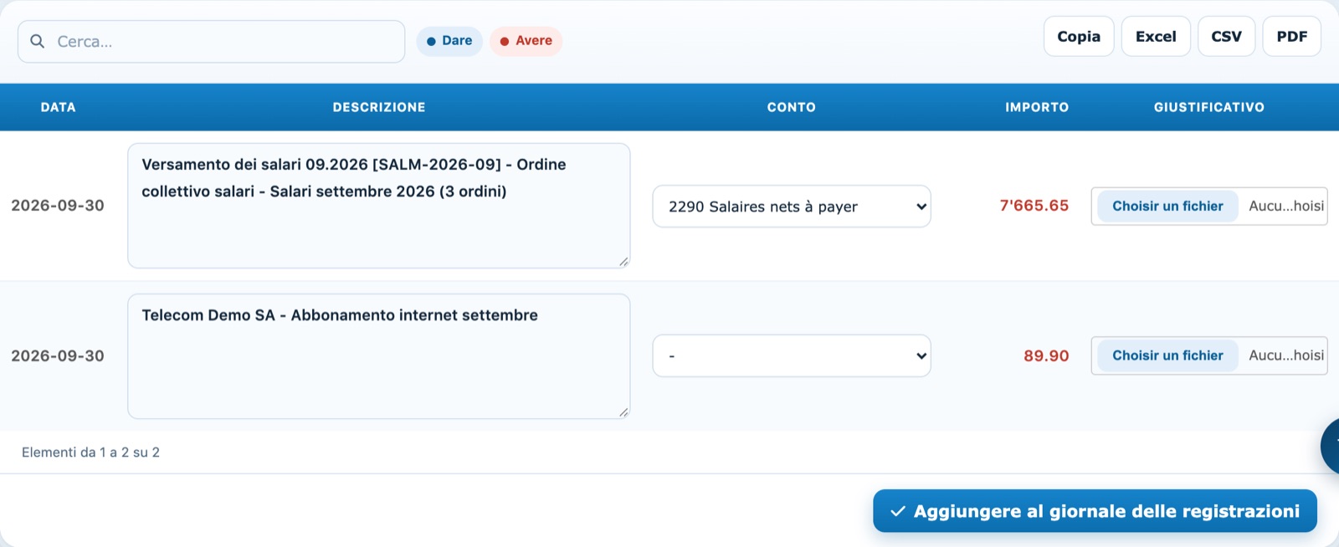Choose a file for the Telecom row
The width and height of the screenshot is (1339, 547).
click(x=1167, y=355)
